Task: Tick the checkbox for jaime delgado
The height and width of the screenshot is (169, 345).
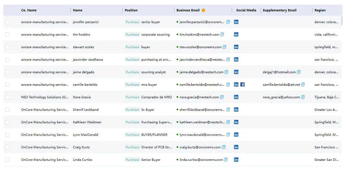Action: (7, 72)
